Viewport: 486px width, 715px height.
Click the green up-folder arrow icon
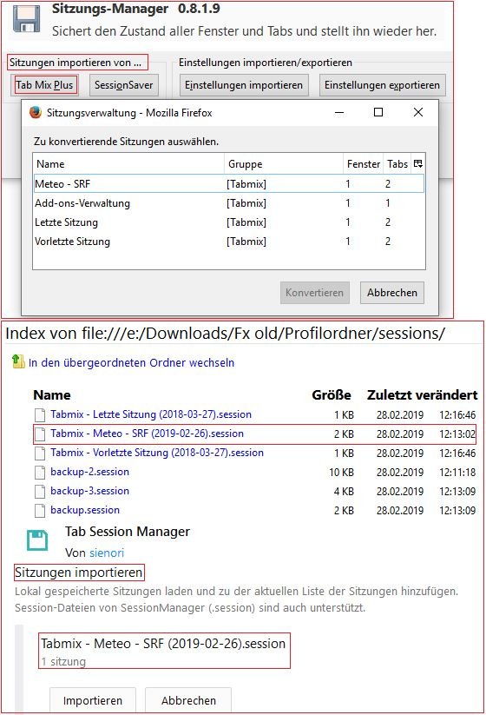(x=18, y=362)
